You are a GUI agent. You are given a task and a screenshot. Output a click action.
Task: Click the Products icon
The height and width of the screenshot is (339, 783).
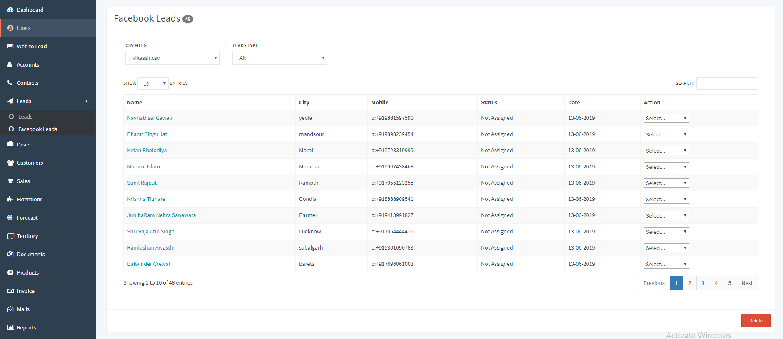[x=10, y=272]
